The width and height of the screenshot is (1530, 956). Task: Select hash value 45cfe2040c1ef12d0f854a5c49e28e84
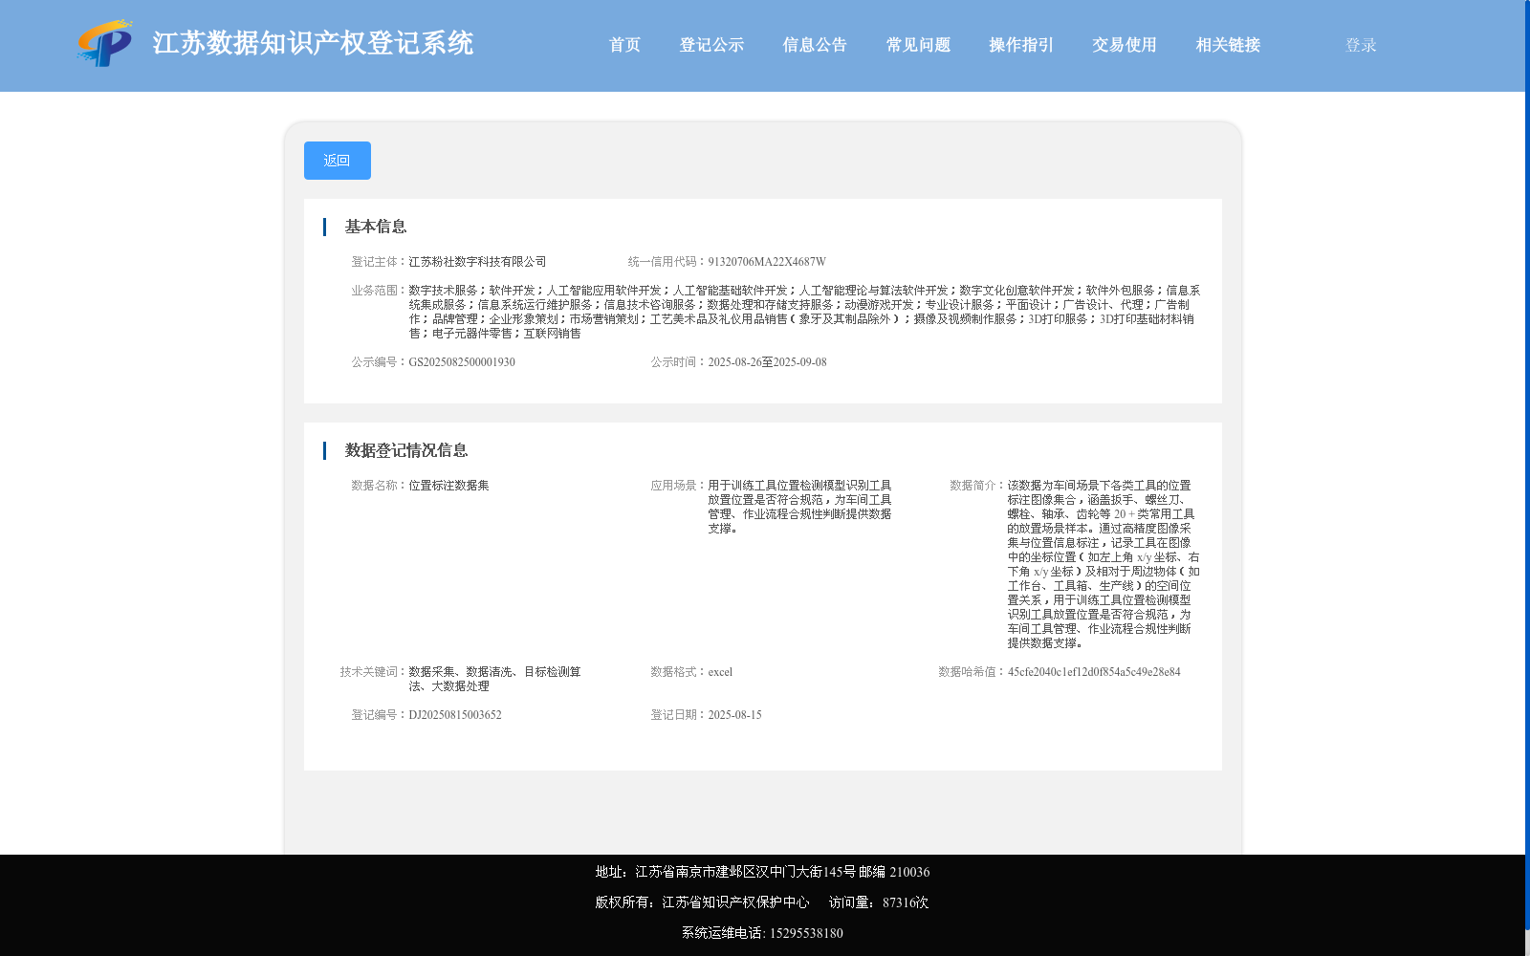1094,672
